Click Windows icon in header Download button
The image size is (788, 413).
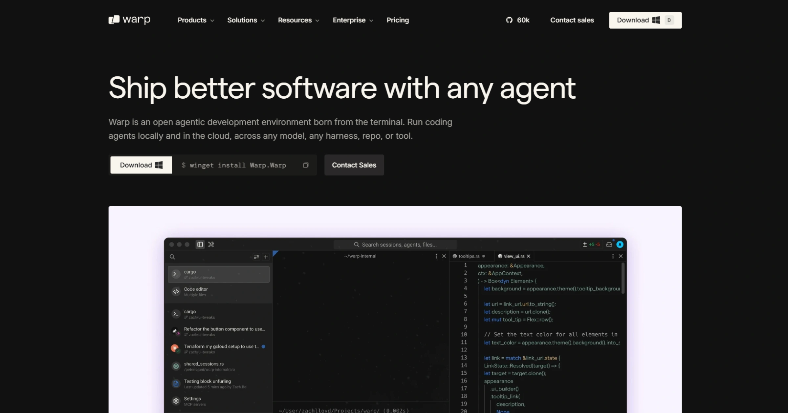656,20
